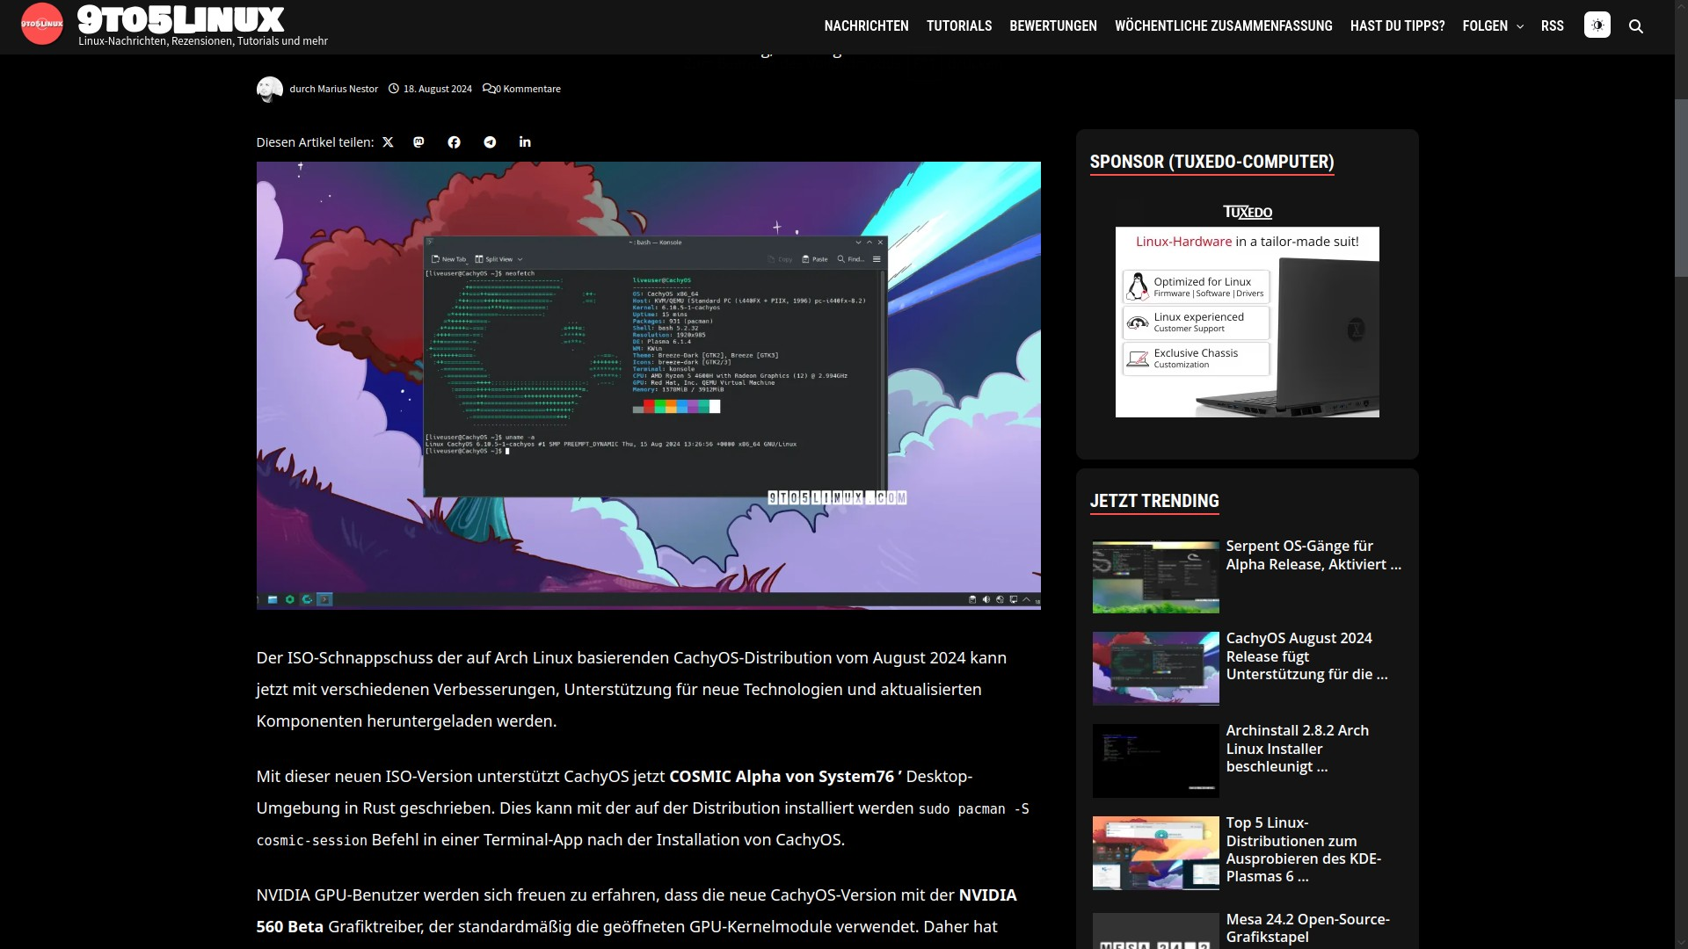The image size is (1688, 949).
Task: Share article via Telegram icon
Action: pyautogui.click(x=490, y=142)
